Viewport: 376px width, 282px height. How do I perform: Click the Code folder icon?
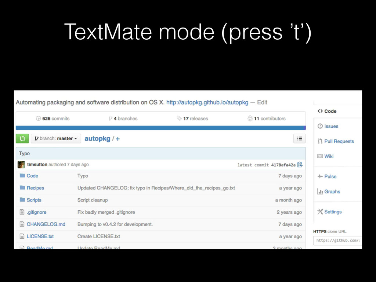click(x=22, y=176)
